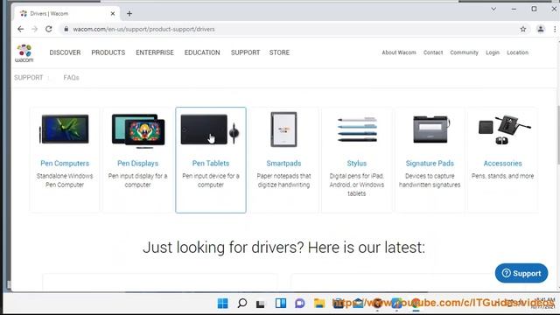Open the Chrome three-dot menu
This screenshot has height=315, width=560.
[555, 29]
